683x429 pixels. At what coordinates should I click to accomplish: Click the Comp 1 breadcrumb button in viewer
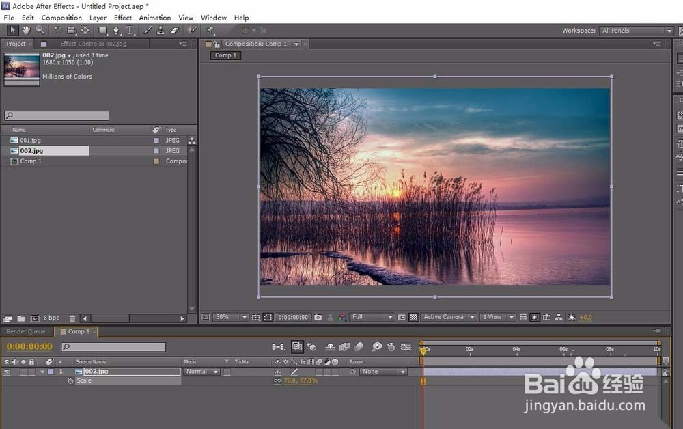pos(225,55)
